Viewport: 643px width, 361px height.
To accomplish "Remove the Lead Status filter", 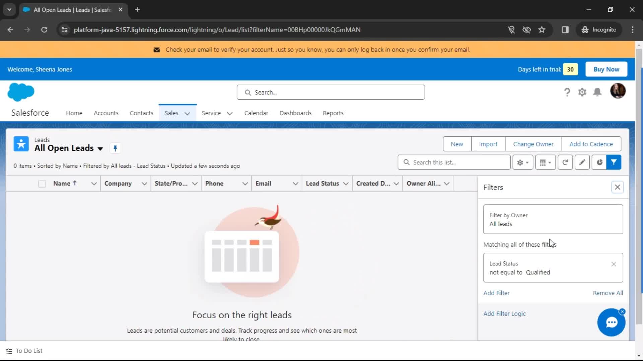I will tap(614, 264).
